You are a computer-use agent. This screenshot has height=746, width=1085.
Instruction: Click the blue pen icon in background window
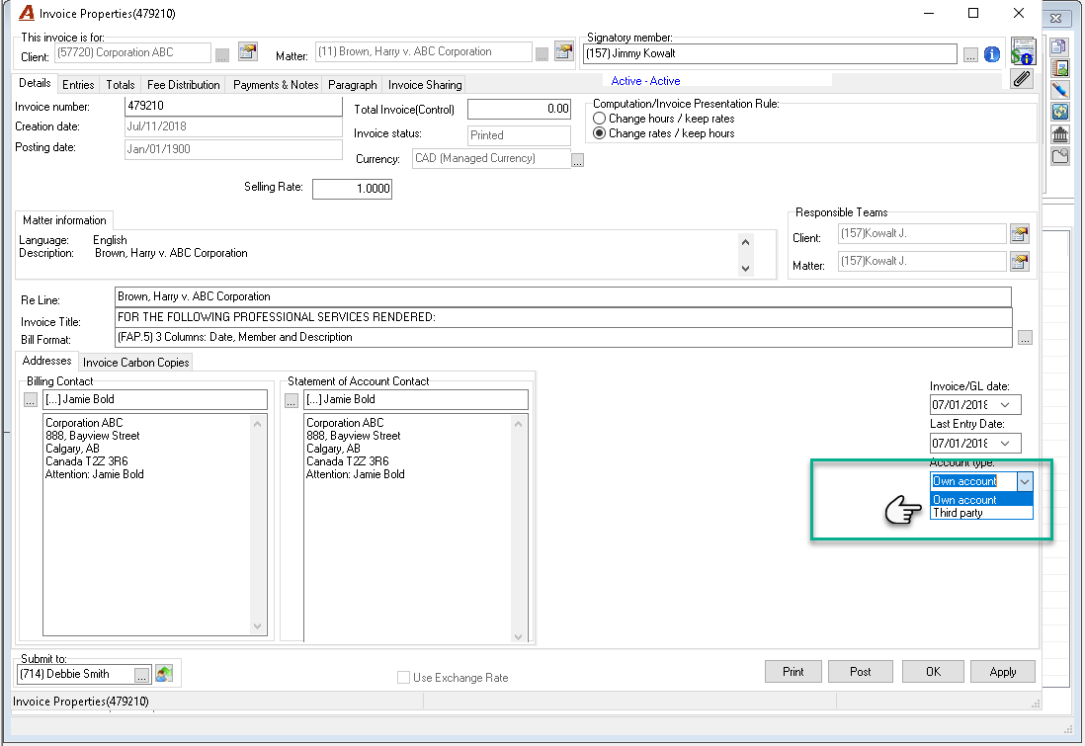pyautogui.click(x=1059, y=89)
